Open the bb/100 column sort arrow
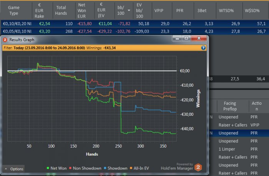269x176 pixels. click(x=129, y=10)
